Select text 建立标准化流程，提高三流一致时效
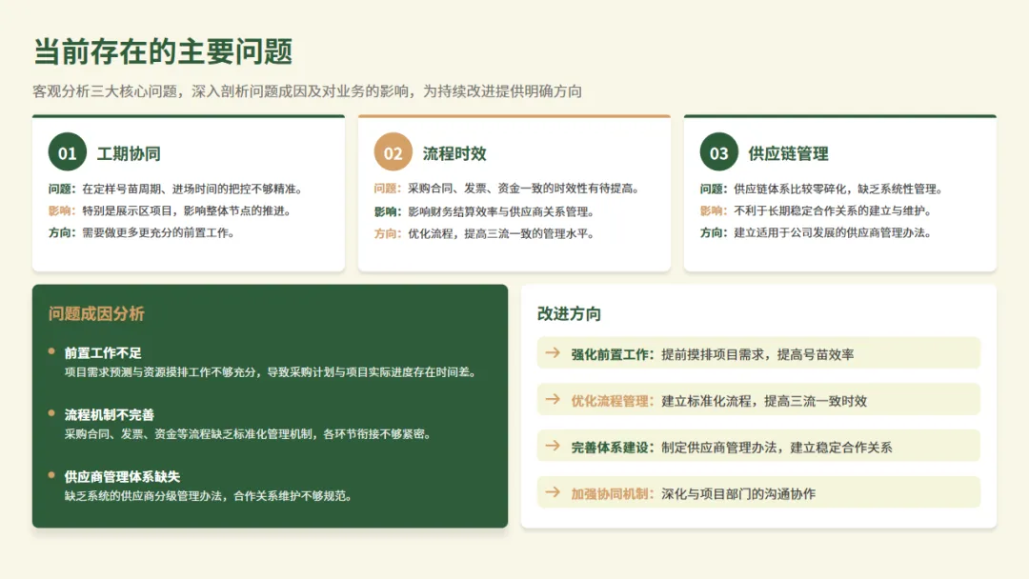The width and height of the screenshot is (1029, 579). (x=764, y=401)
